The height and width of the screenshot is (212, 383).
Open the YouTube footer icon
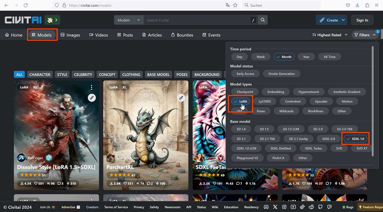[x=293, y=207]
